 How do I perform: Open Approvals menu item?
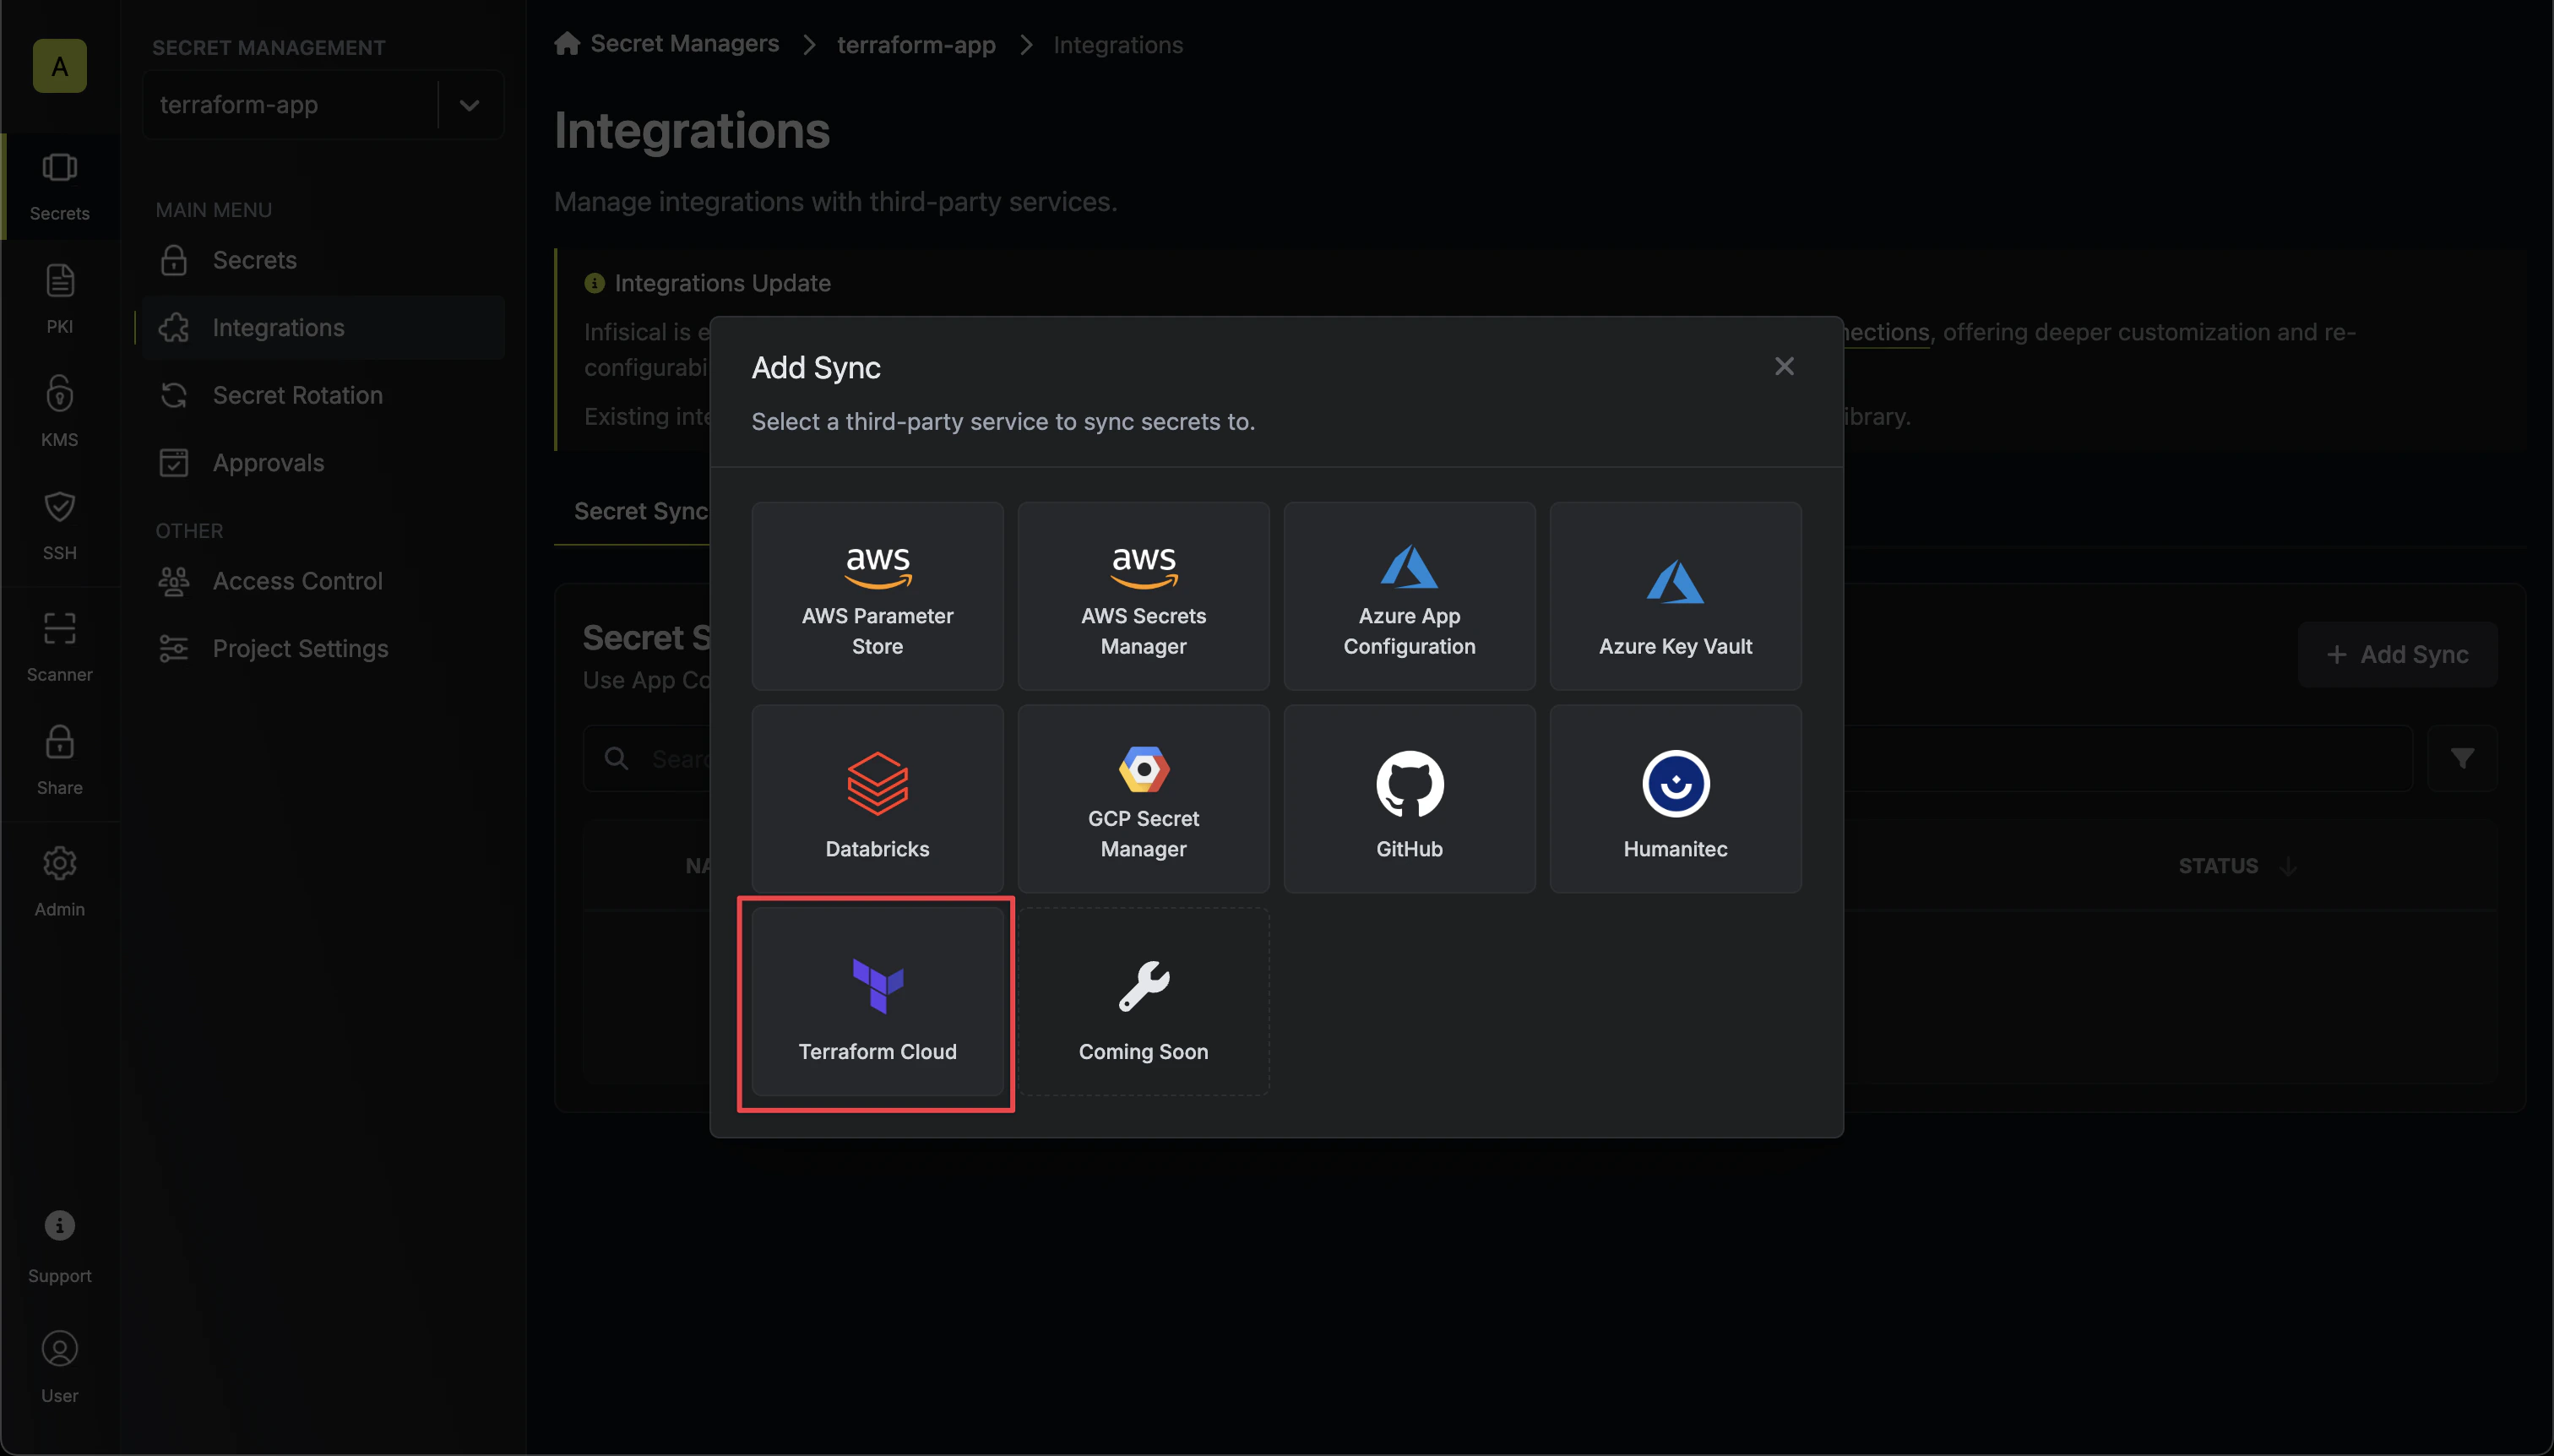click(x=323, y=463)
